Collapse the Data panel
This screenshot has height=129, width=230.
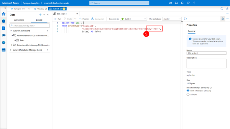(x=48, y=15)
